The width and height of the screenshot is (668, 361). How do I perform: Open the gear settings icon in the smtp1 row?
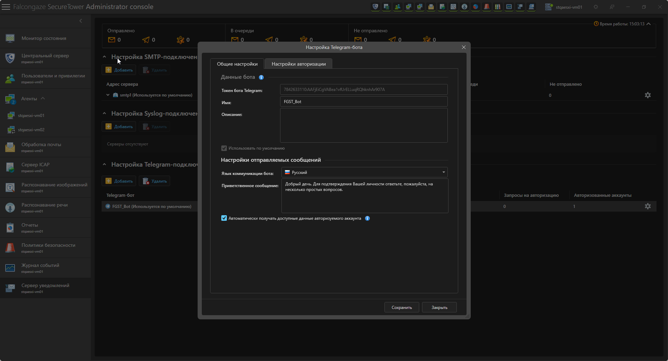(x=647, y=95)
